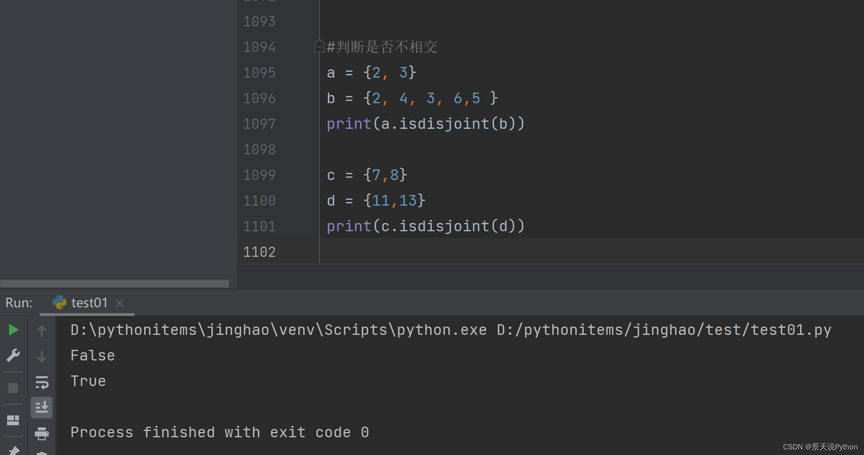The image size is (864, 455).
Task: Click line number 1095 in gutter
Action: tap(259, 73)
